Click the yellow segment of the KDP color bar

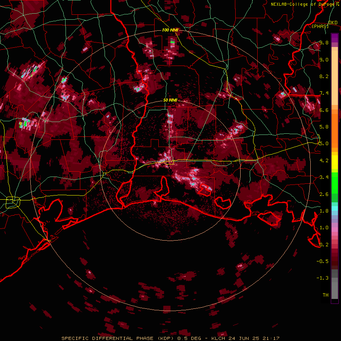pos(335,162)
